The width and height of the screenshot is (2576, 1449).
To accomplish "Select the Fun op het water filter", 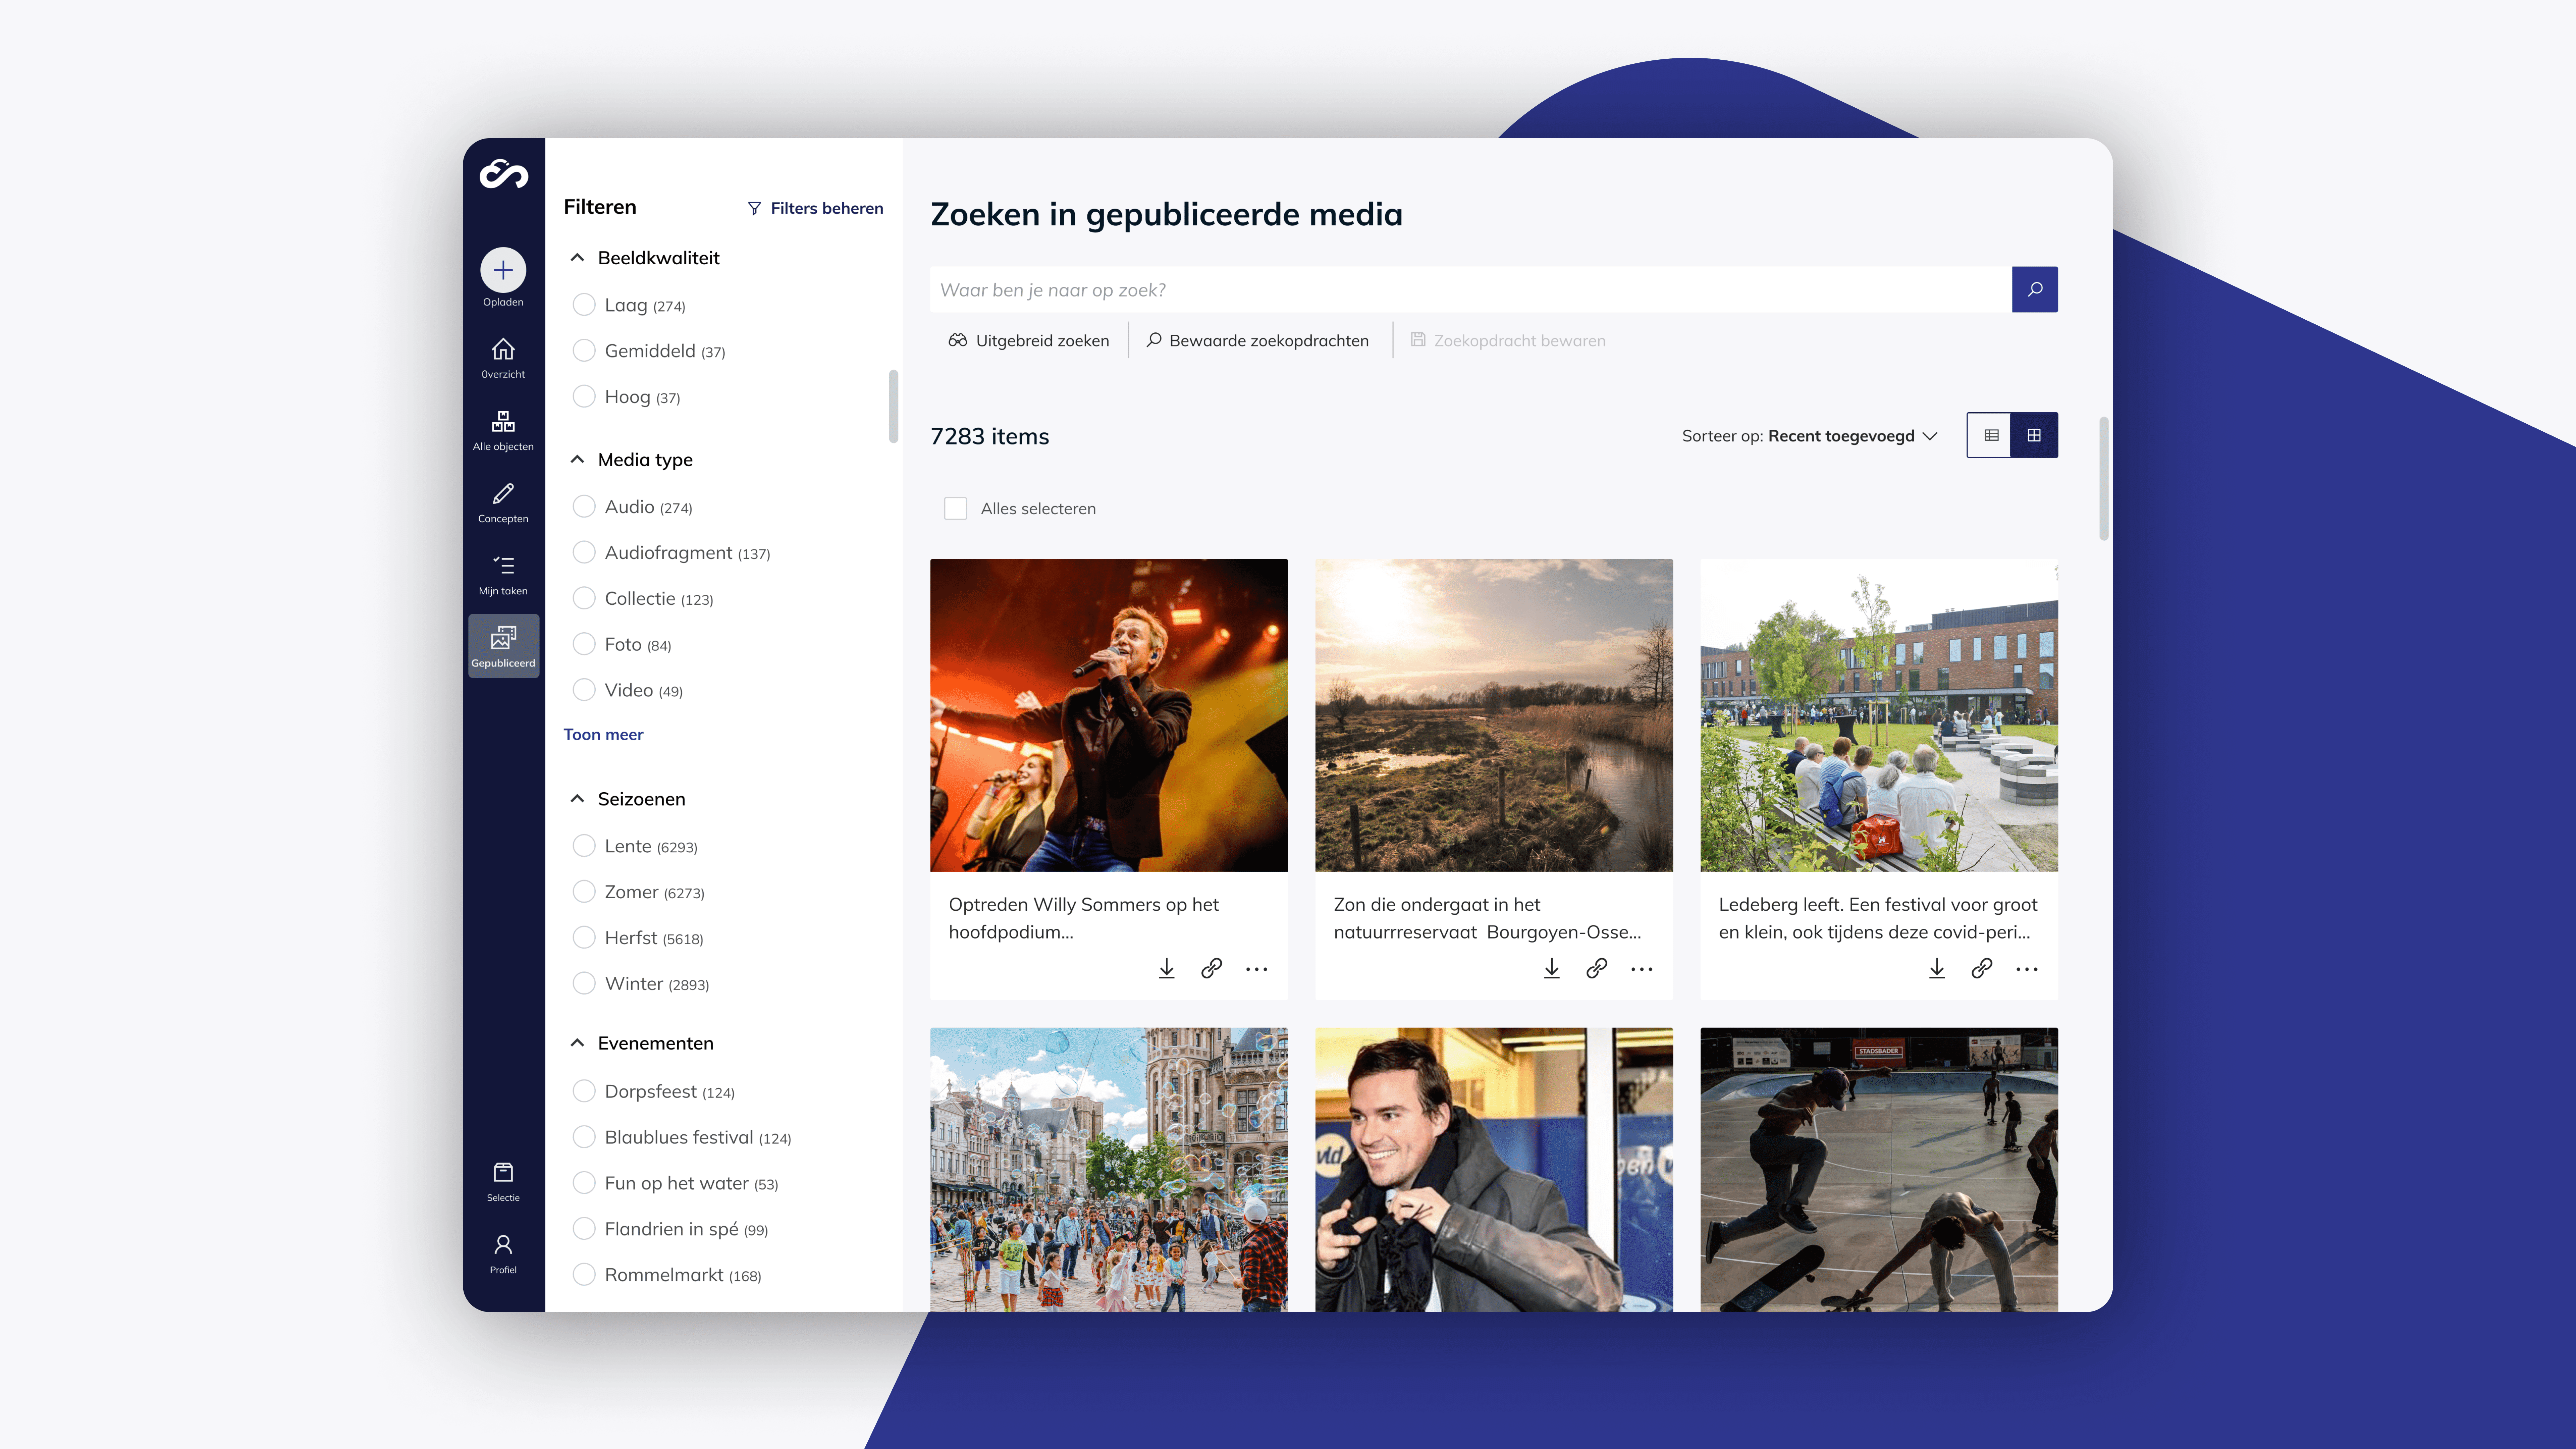I will coord(584,1183).
